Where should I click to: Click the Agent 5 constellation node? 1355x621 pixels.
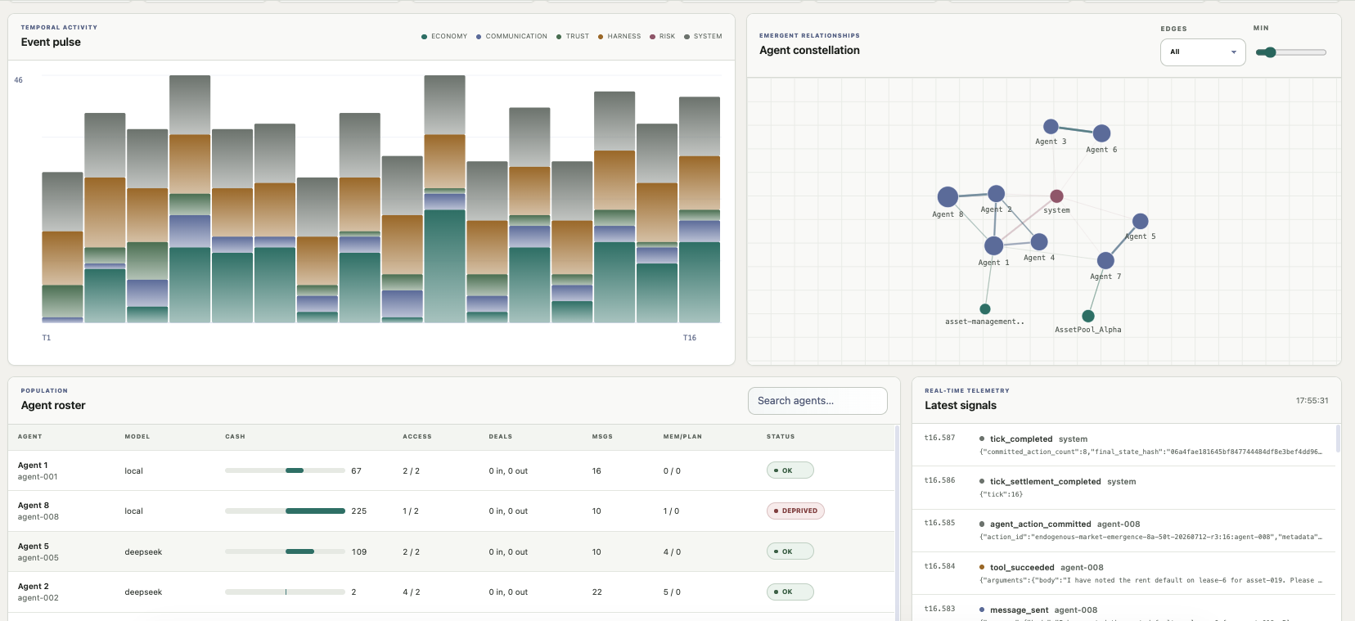pos(1140,221)
